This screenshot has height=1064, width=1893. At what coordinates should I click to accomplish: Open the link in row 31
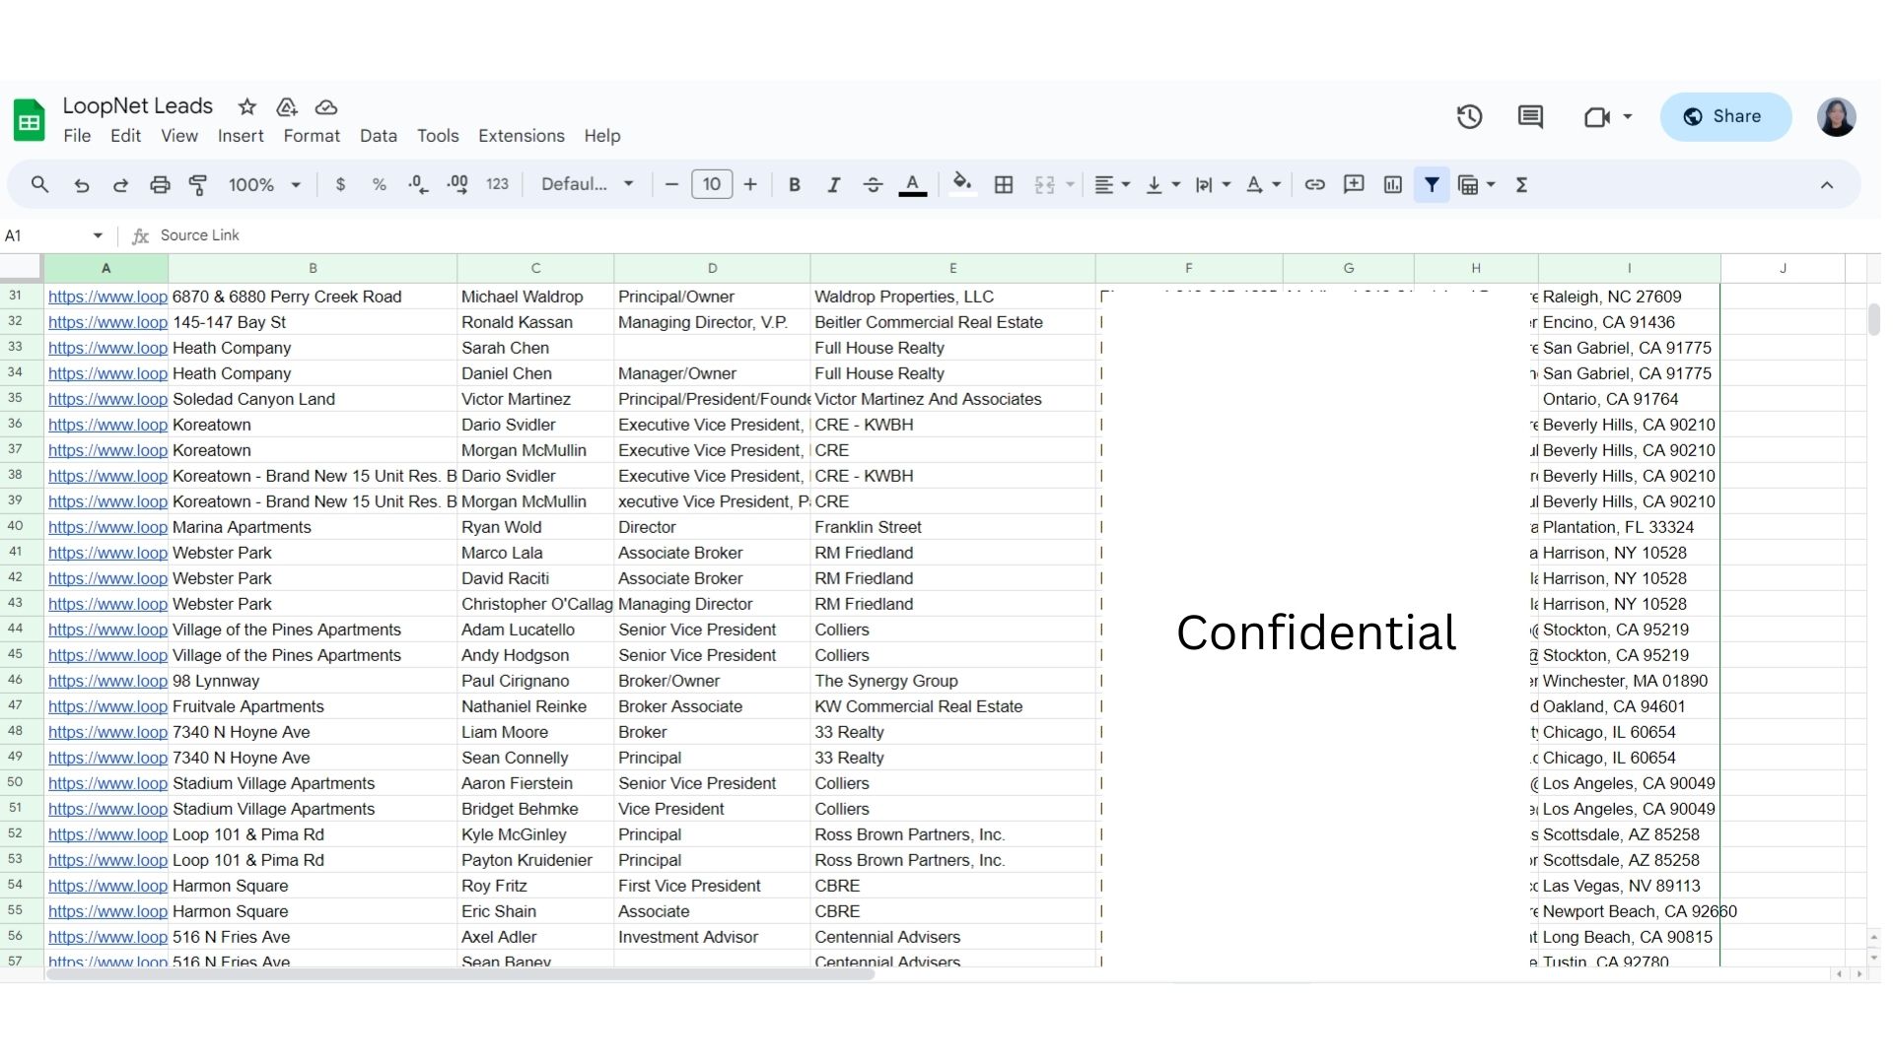[x=107, y=297]
